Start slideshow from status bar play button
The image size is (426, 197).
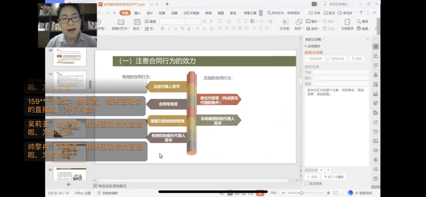click(260, 193)
